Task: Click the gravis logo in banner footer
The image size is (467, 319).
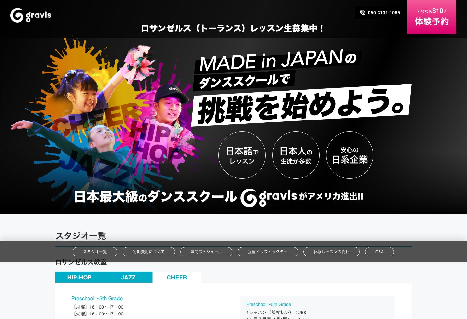Action: coord(269,197)
